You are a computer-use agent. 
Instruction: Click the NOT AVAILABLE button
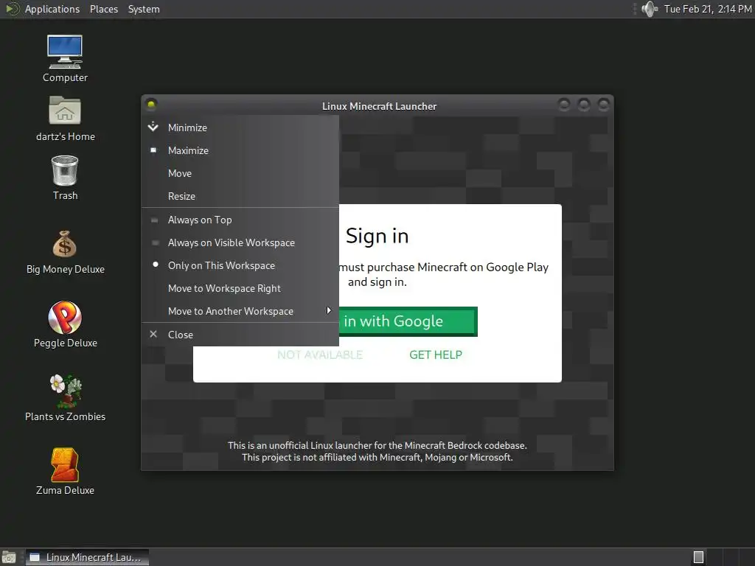coord(320,354)
